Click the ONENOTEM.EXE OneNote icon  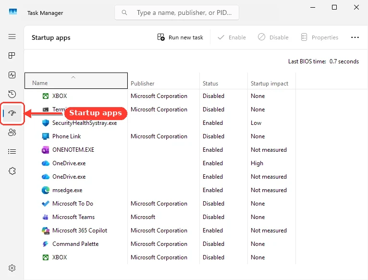pos(46,150)
